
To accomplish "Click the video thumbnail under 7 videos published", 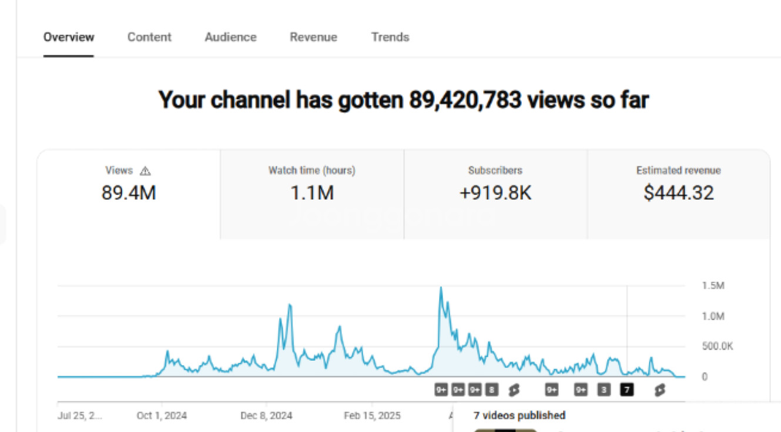I will (x=505, y=430).
